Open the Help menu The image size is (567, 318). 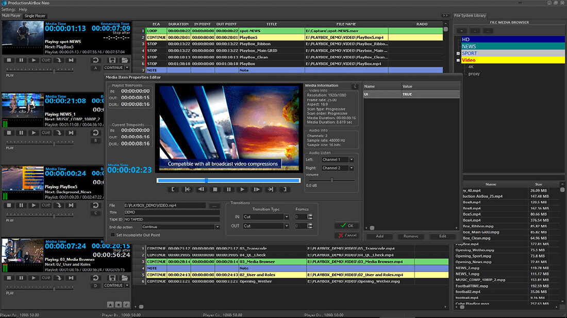point(23,9)
